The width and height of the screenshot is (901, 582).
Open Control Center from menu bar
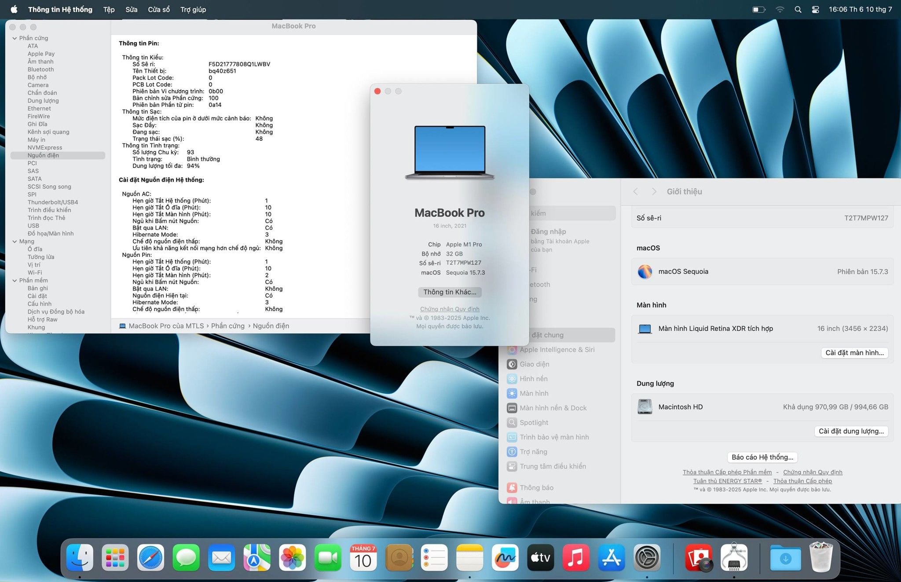[815, 9]
